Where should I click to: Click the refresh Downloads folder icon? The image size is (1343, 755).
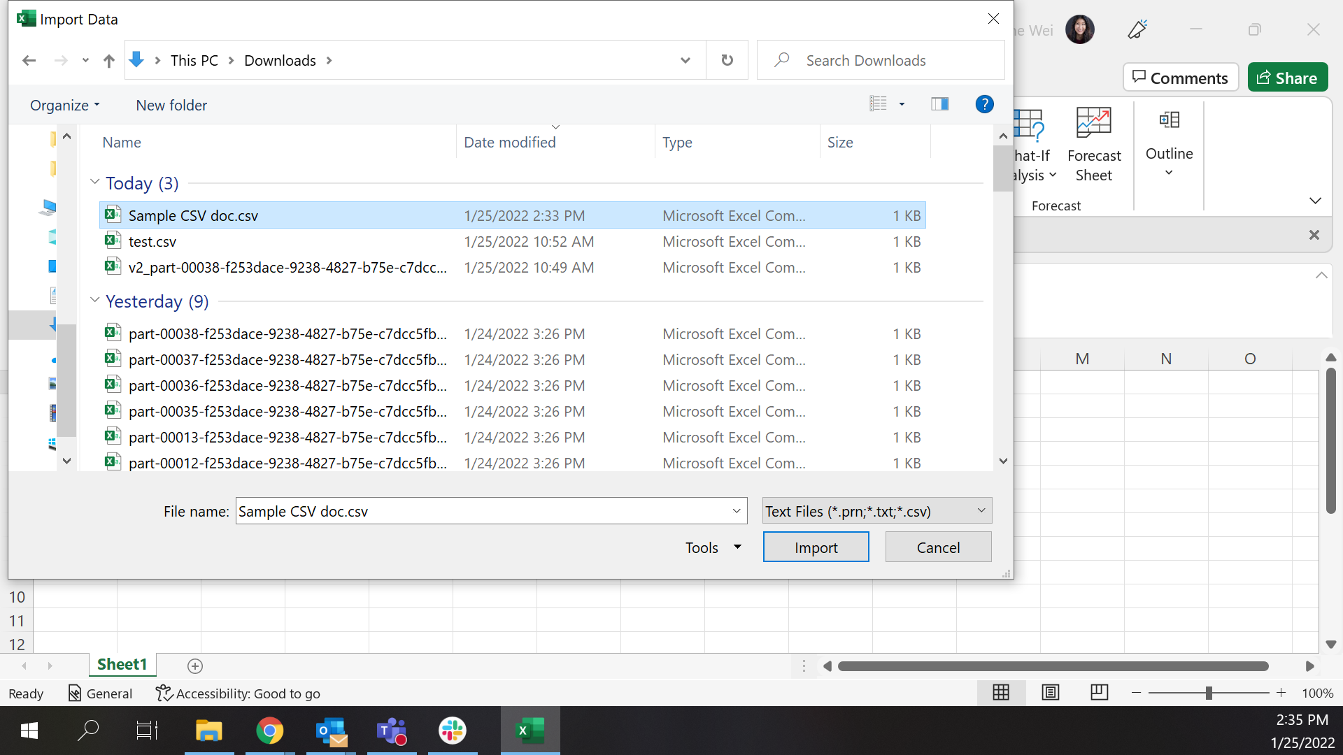[x=727, y=60]
